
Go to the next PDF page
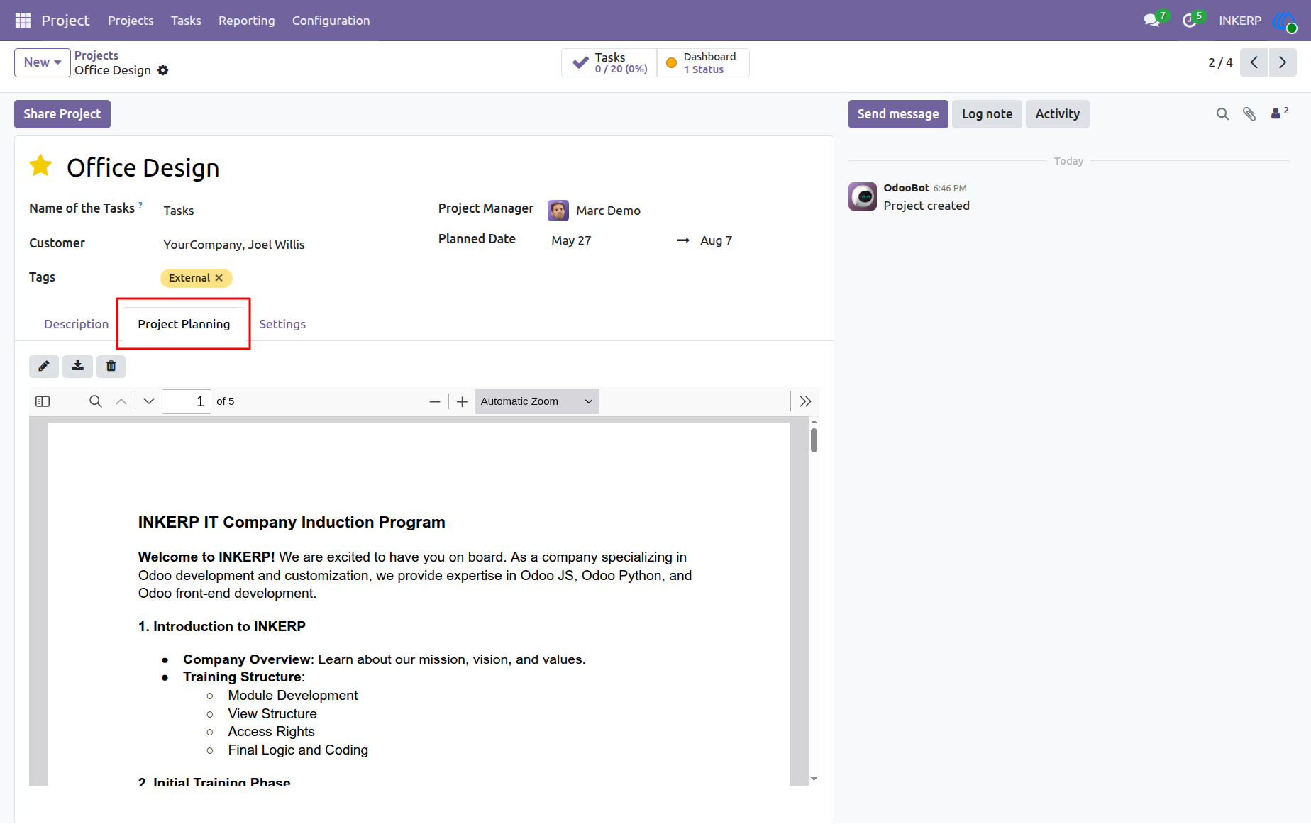click(149, 401)
